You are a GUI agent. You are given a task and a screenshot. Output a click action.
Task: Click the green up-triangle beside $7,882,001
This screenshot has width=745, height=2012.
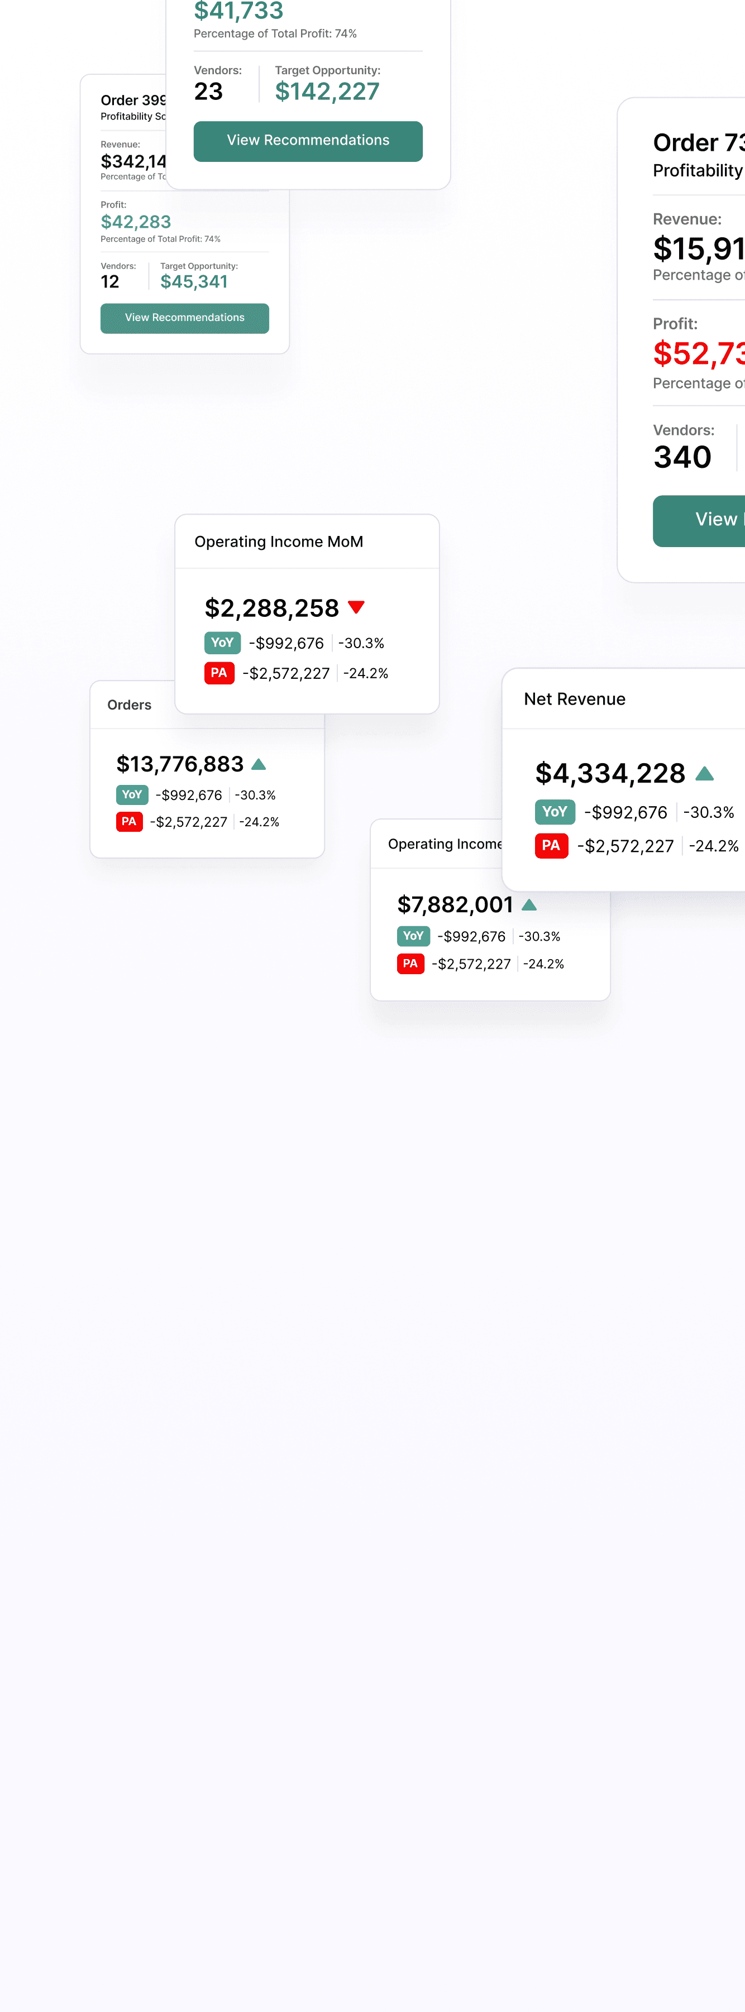click(x=529, y=904)
